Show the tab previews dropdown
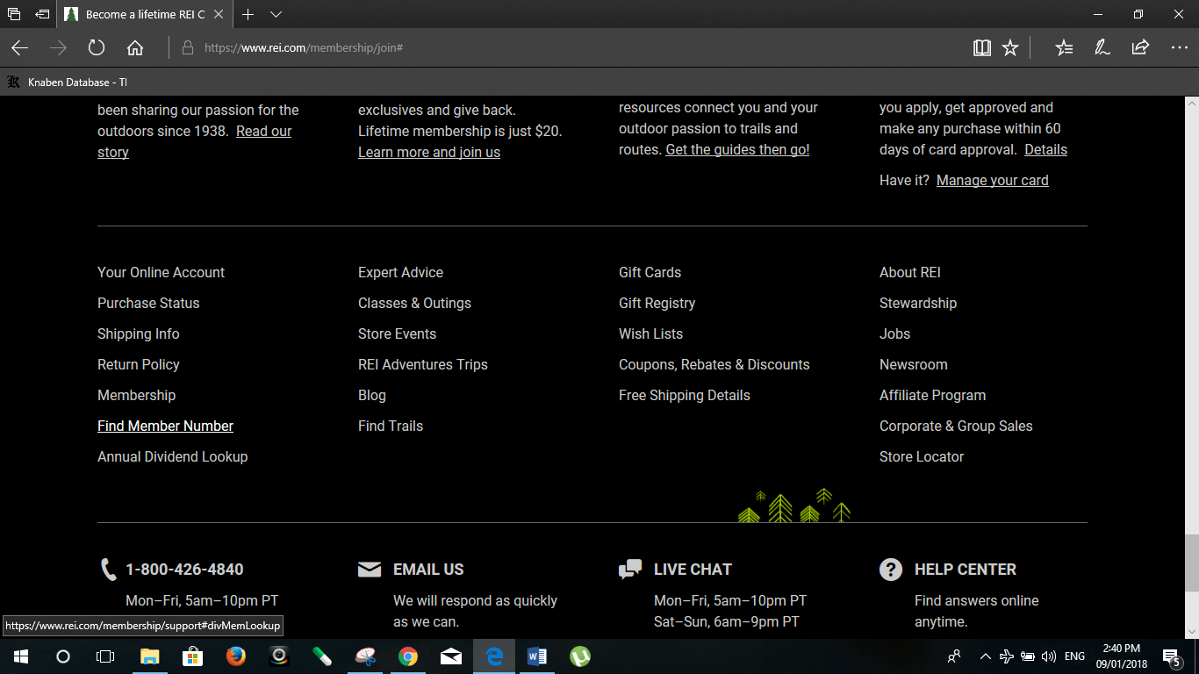1199x674 pixels. (276, 14)
